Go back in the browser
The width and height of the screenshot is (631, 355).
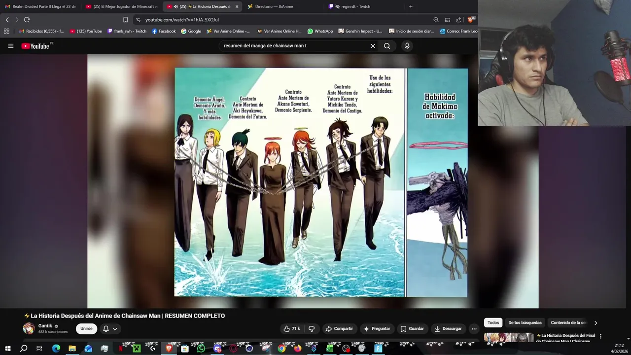[x=7, y=20]
